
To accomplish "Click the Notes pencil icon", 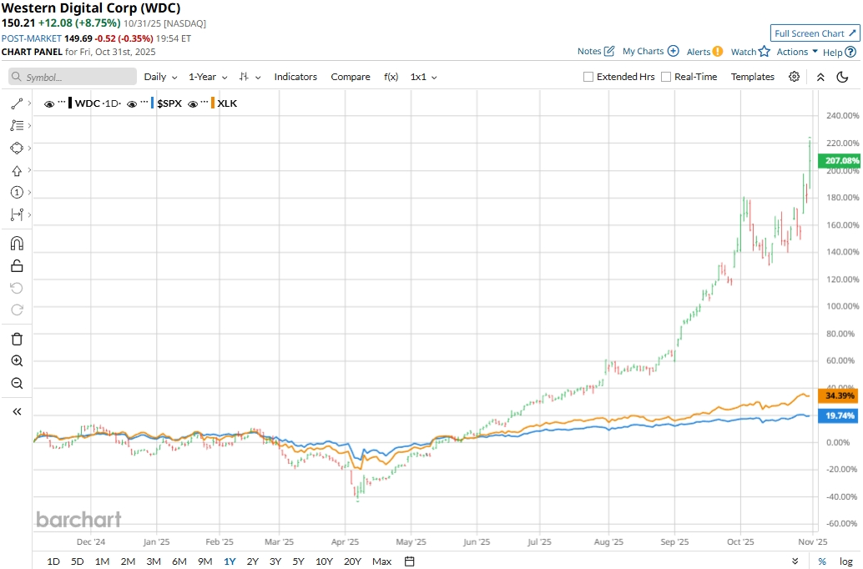I will [x=609, y=51].
